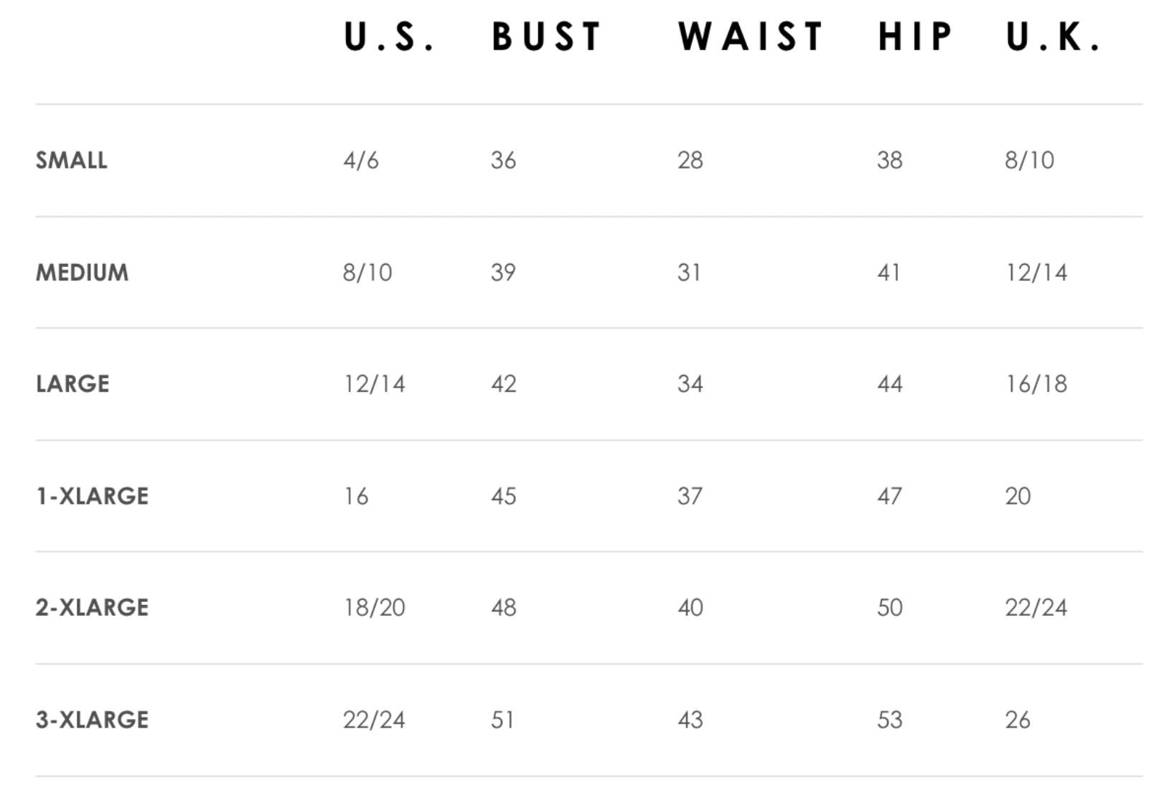Click the 12/14 U.K. size for Medium
The width and height of the screenshot is (1164, 795).
(x=1036, y=273)
